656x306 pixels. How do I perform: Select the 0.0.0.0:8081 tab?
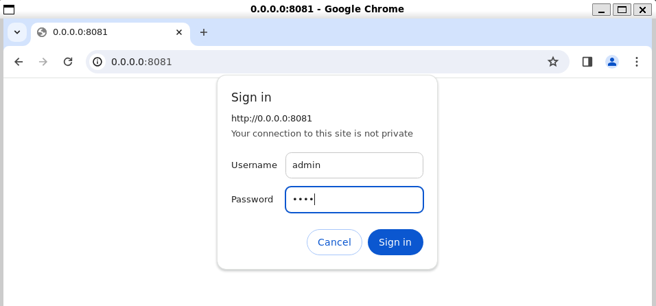(103, 32)
